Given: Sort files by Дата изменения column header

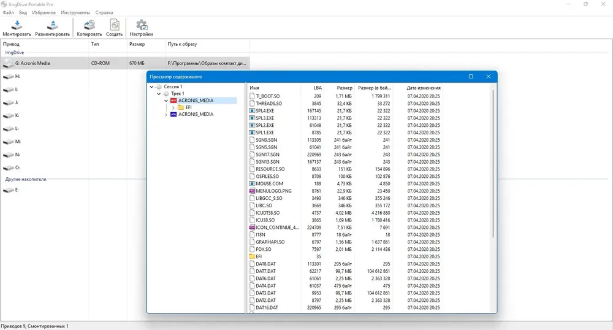Looking at the screenshot, I should point(424,88).
